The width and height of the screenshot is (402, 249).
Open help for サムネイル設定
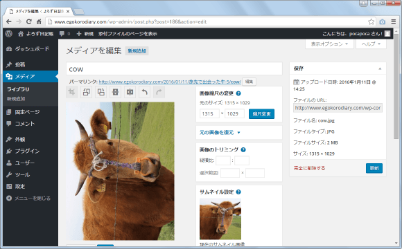coord(238,192)
